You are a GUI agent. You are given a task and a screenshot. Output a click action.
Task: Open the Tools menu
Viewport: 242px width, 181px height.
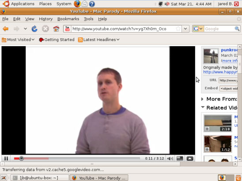point(89,19)
